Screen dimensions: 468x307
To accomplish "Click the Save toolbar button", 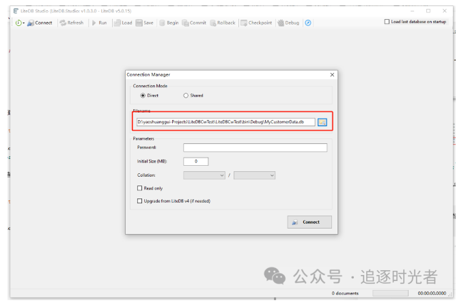I will tap(144, 23).
